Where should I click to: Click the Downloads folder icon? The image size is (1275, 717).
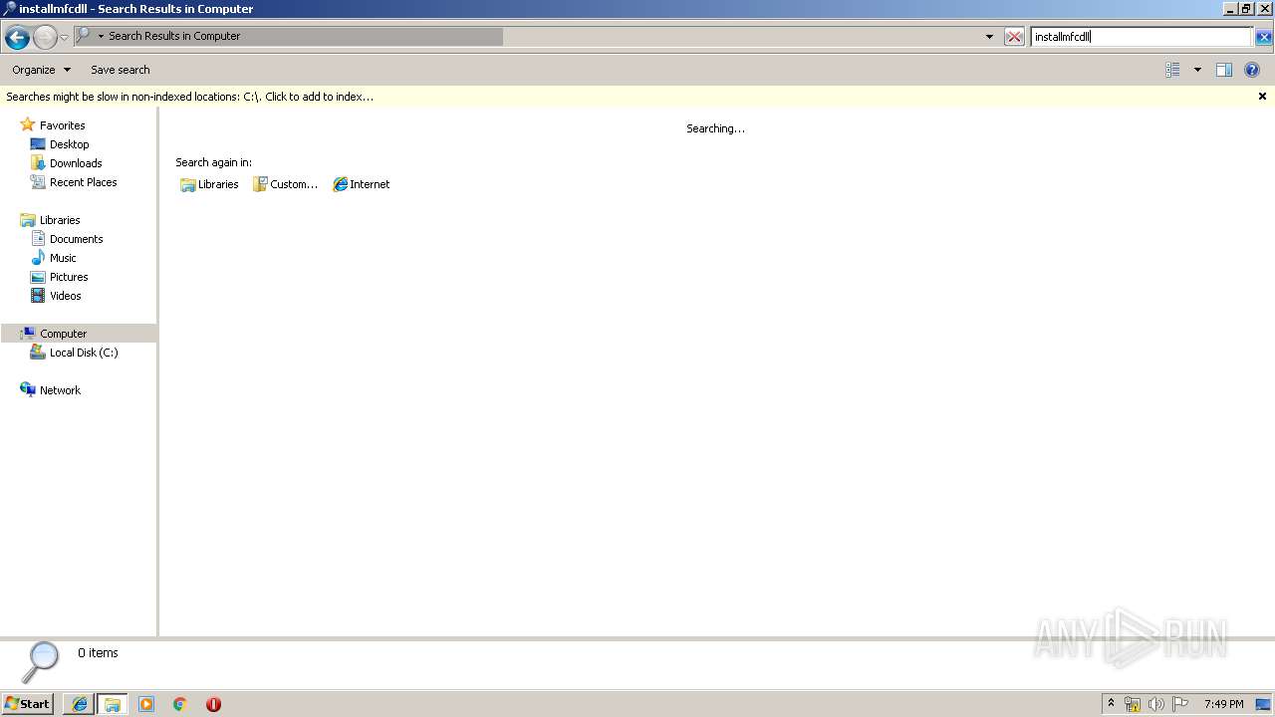tap(38, 163)
